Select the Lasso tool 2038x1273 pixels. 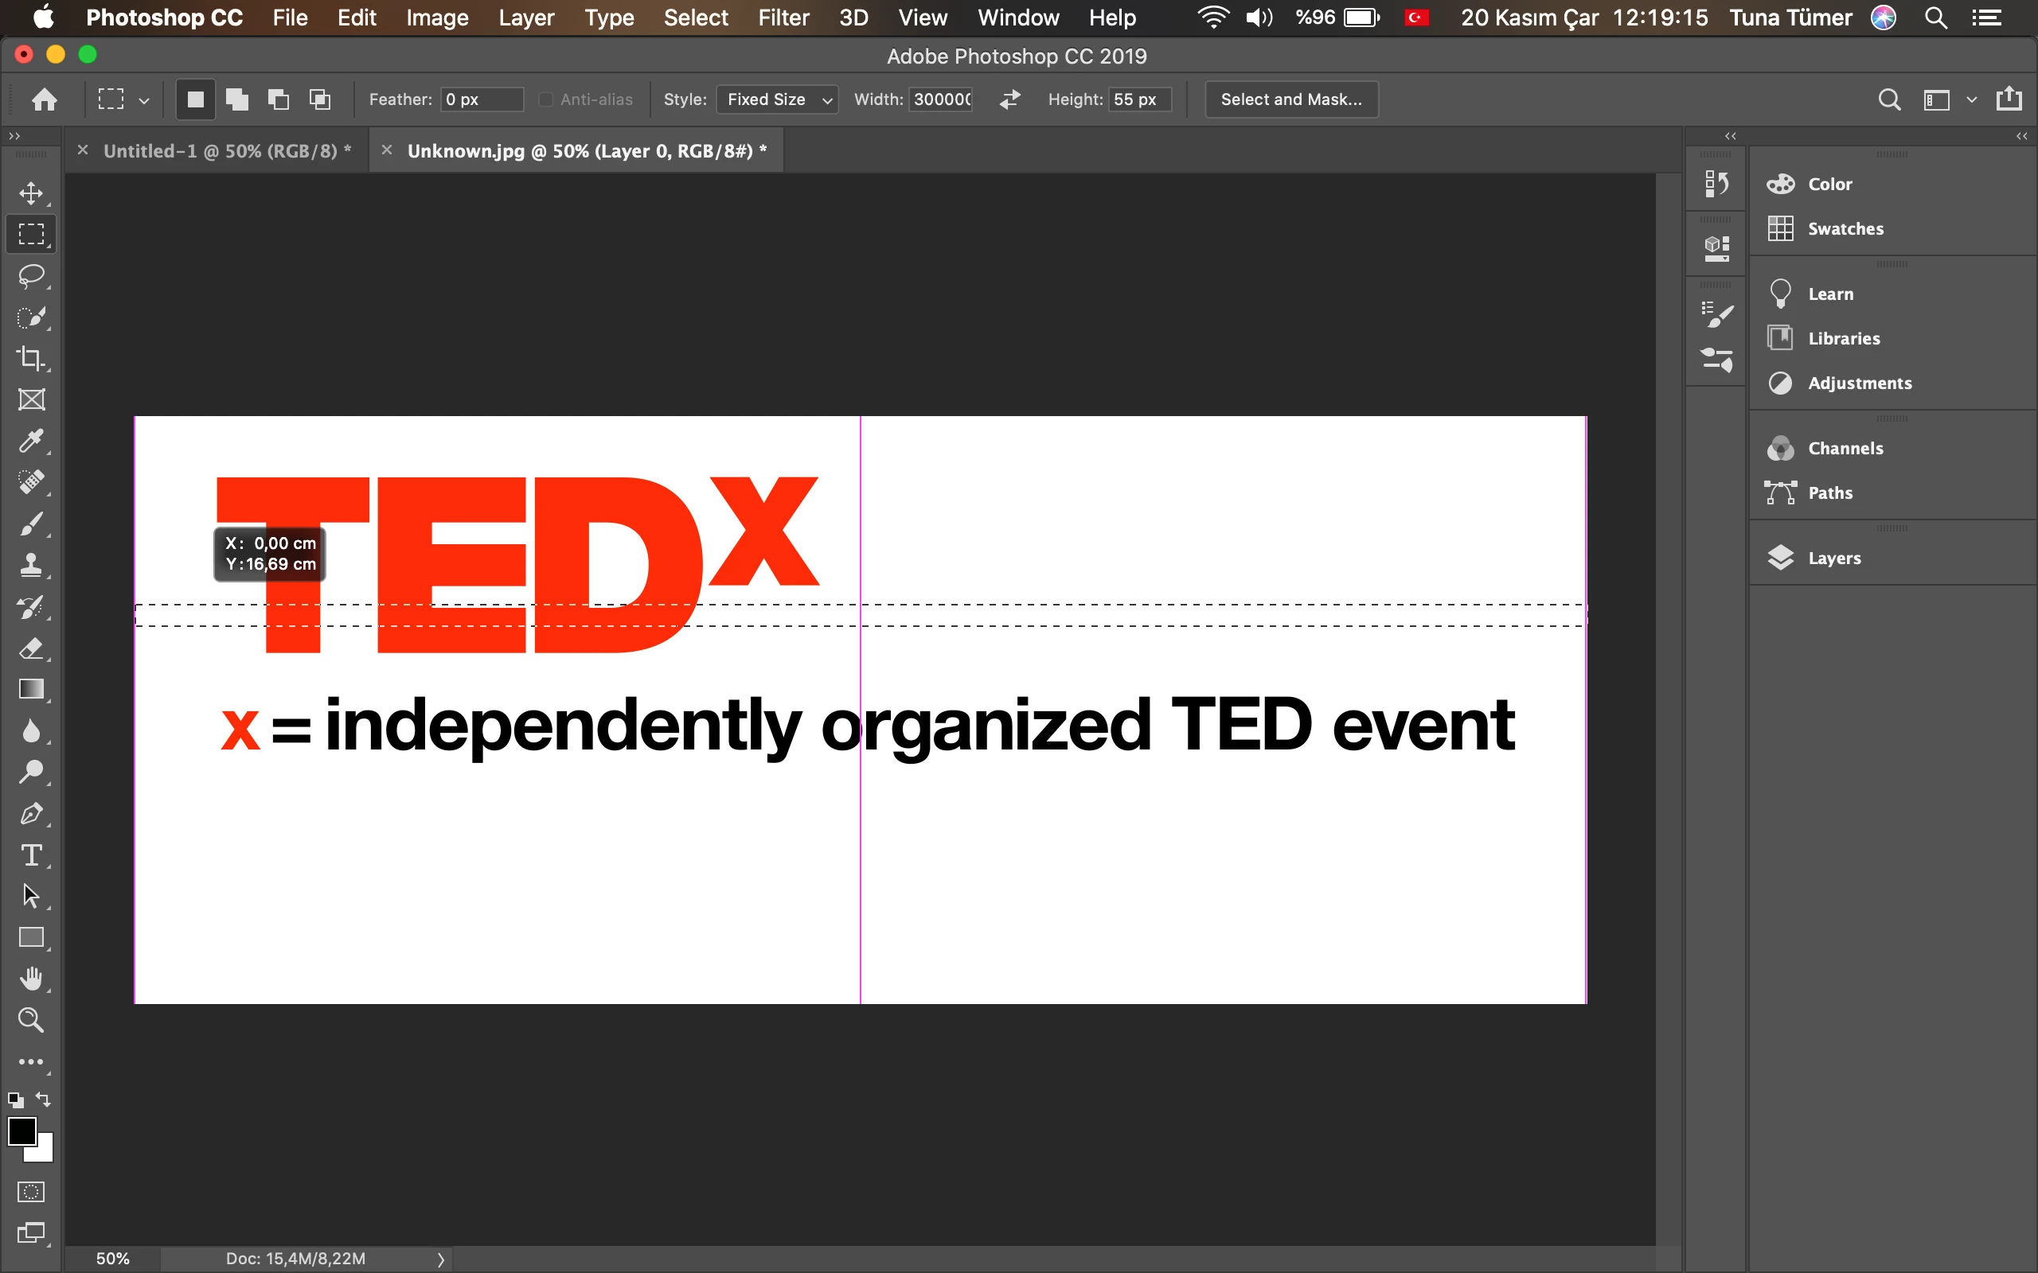(x=31, y=275)
